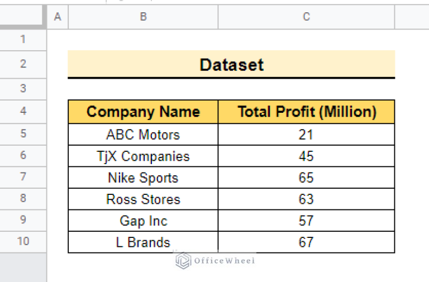The image size is (429, 282).
Task: Select the Total Profit (Million) header cell
Action: point(306,112)
